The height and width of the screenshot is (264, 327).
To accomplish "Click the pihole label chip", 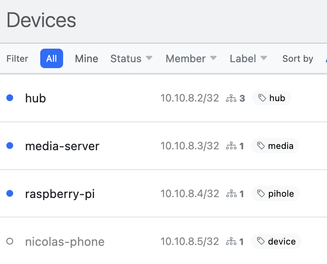I will tap(275, 194).
